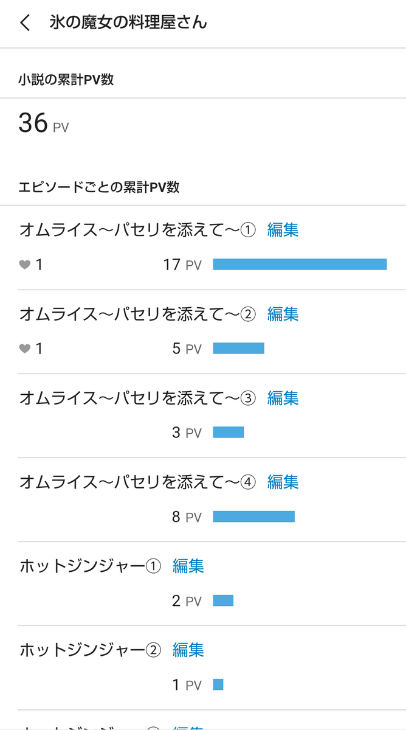Select episode title オムライス〜パセリを添えて〜③

[138, 398]
